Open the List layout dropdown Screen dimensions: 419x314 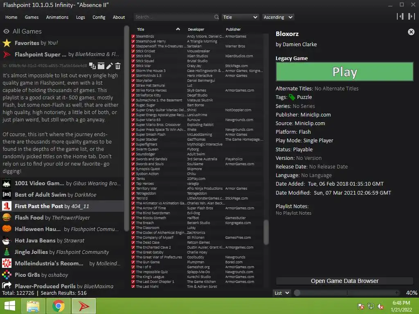point(282,293)
